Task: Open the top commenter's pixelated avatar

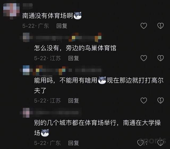Action: 11,11
